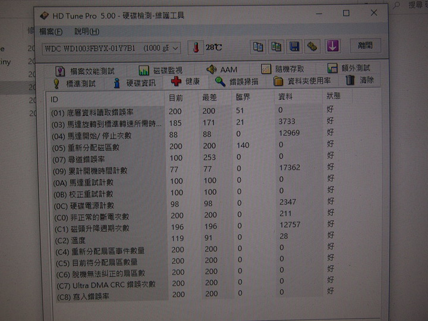
Task: Click the HD Tune Pro title bar app icon
Action: [x=44, y=15]
